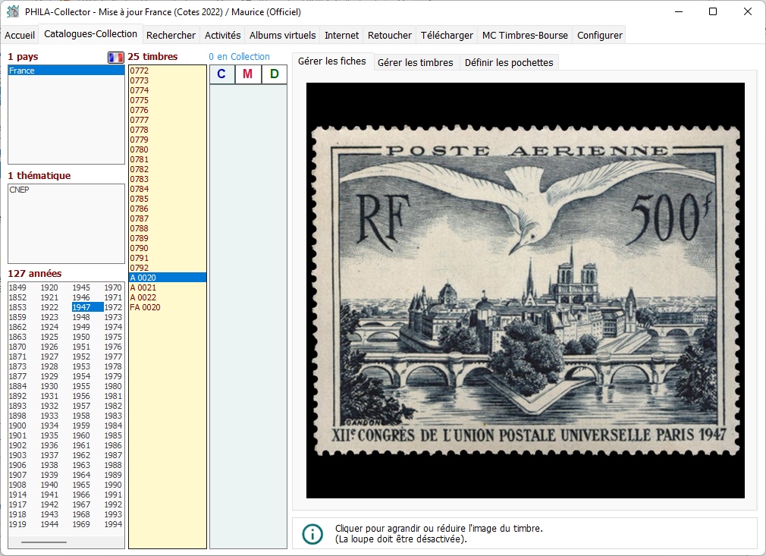
Task: Open the Accueil tab
Action: 20,35
